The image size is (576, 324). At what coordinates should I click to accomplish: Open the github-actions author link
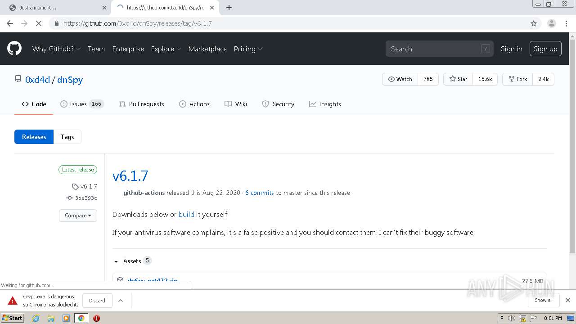click(144, 193)
